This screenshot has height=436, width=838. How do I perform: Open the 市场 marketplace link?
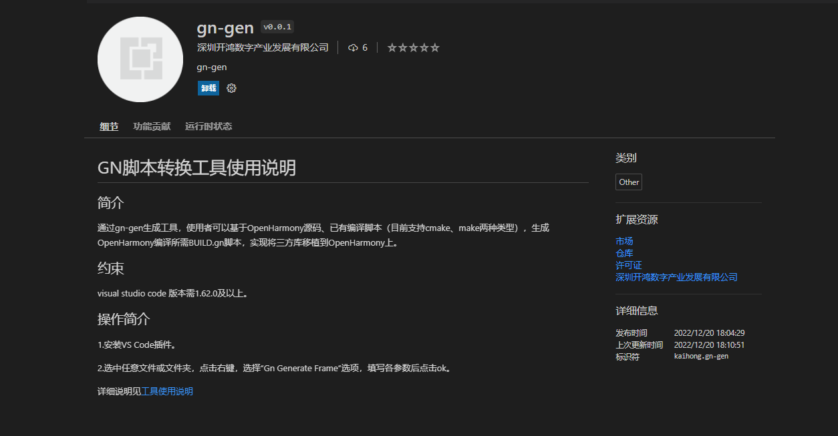click(624, 241)
